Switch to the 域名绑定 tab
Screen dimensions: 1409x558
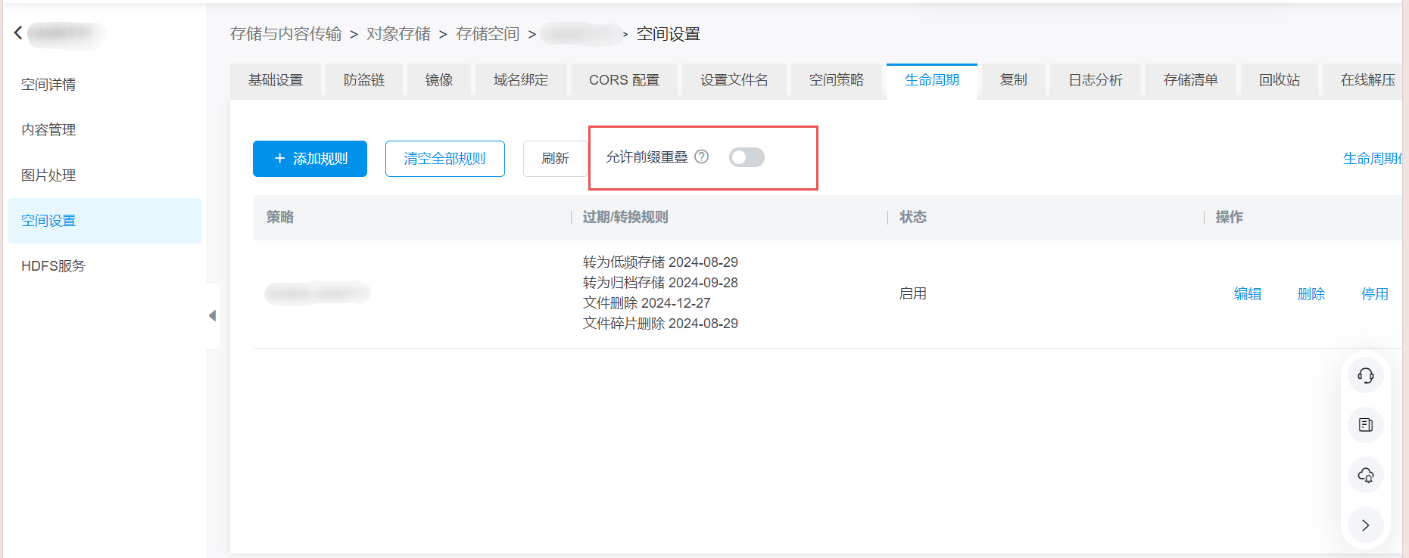coord(521,80)
